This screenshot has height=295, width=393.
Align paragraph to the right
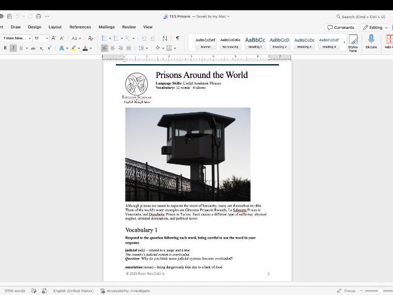pyautogui.click(x=121, y=48)
